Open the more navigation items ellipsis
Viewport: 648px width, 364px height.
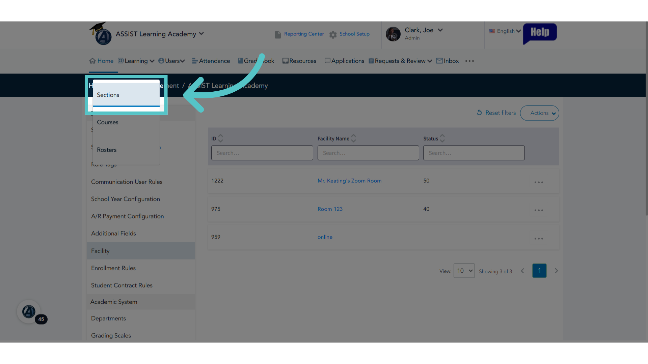click(469, 61)
